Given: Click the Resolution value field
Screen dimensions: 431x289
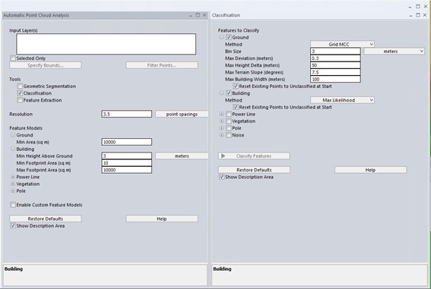Looking at the screenshot, I should point(126,114).
